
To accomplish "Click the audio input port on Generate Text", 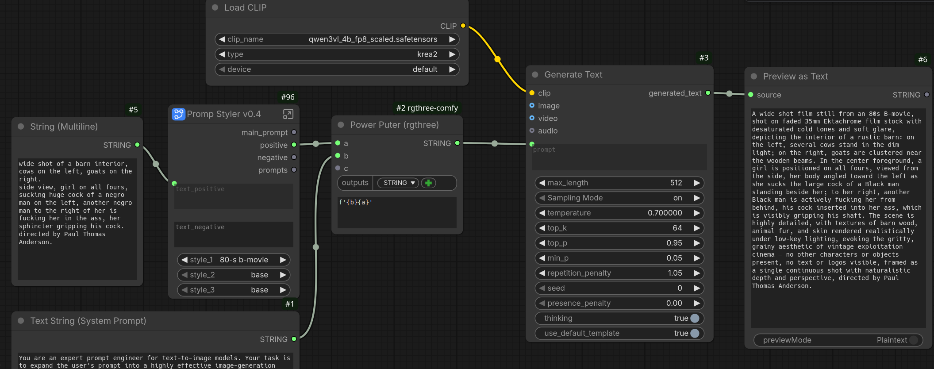I will (x=532, y=131).
